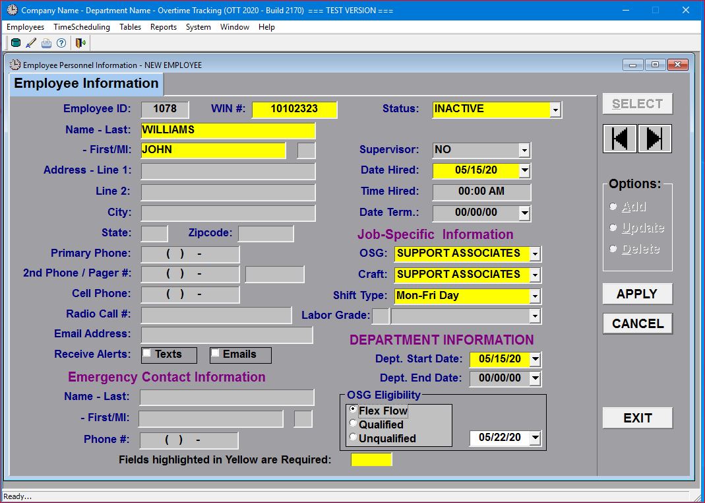Image resolution: width=705 pixels, height=503 pixels.
Task: Go to previous record arrow button
Action: (619, 139)
